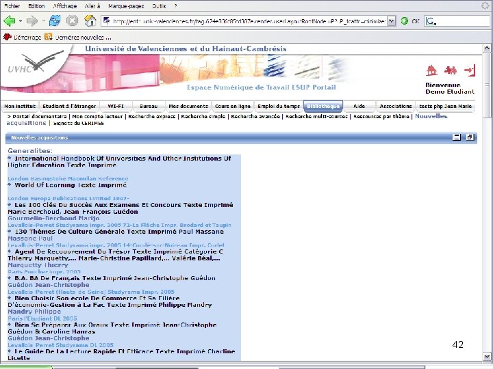
Task: Switch to the tests php Jean Marie tab
Action: click(x=445, y=106)
